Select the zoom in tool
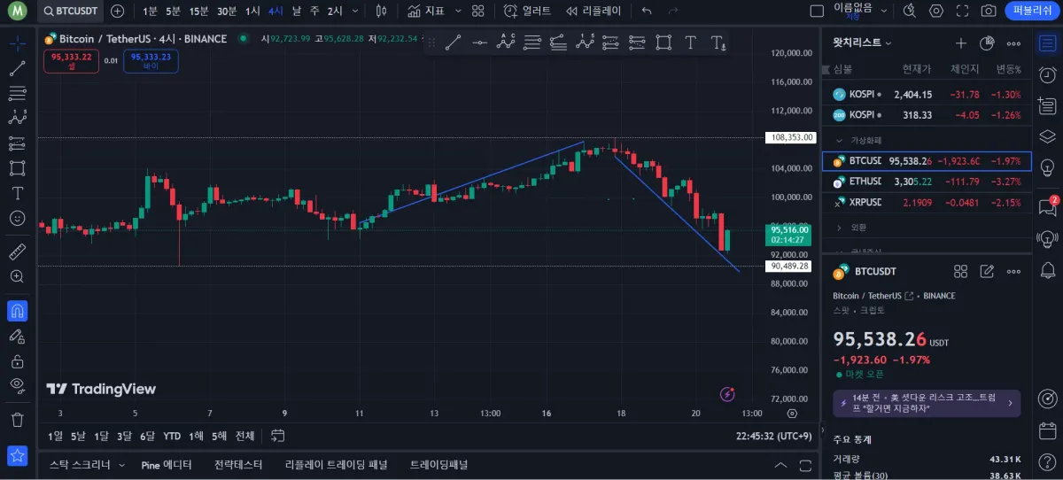 [x=17, y=276]
